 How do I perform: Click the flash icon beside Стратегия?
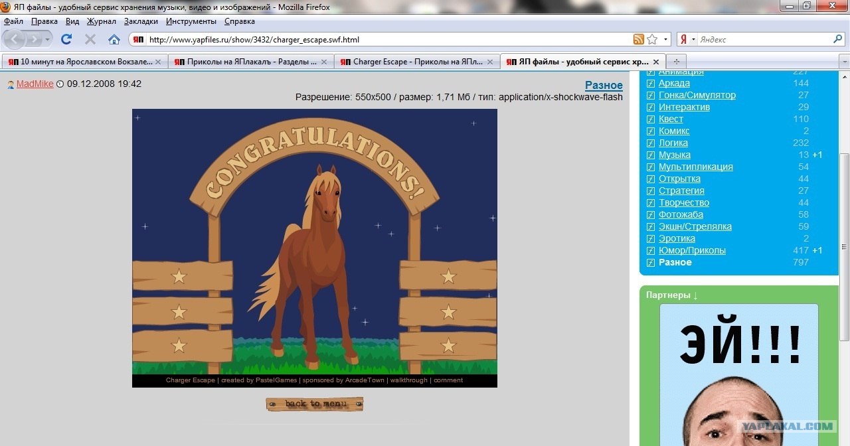651,191
